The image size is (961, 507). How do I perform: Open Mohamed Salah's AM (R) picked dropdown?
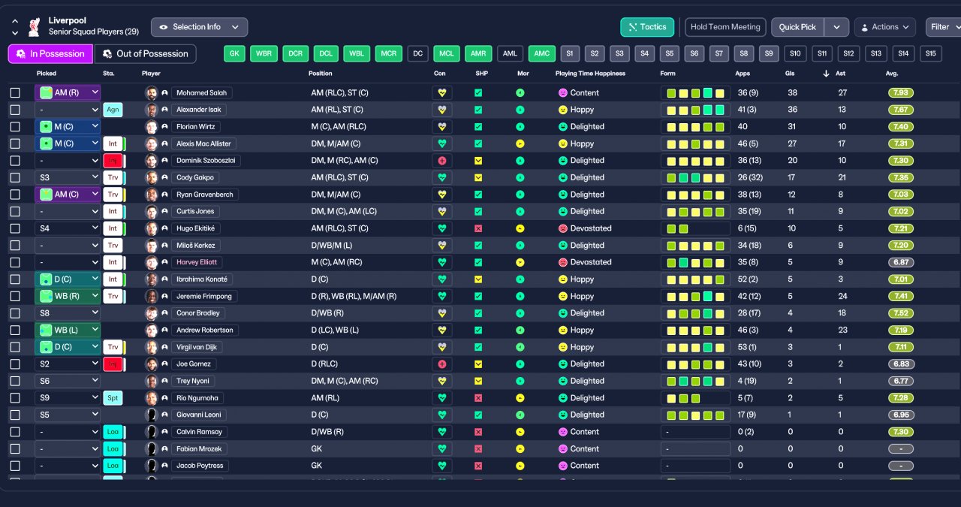68,93
